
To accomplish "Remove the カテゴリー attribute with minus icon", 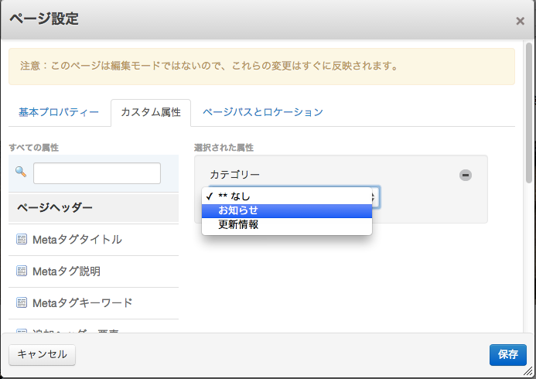I will (466, 176).
